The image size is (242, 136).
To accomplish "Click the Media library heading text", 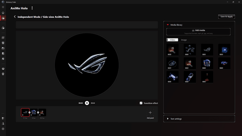I will tap(177, 25).
